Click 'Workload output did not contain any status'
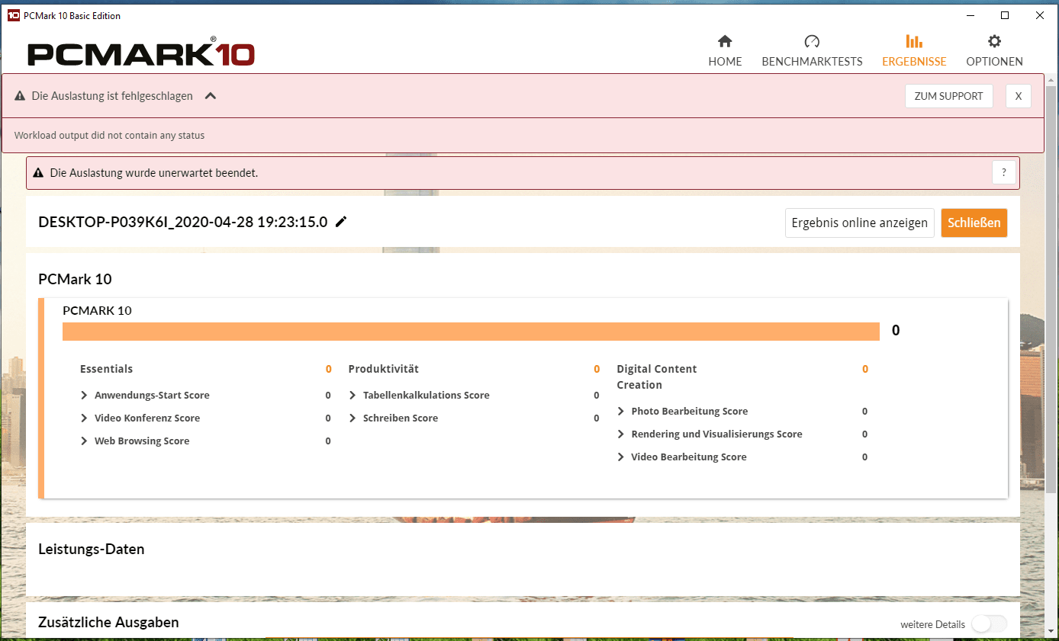The image size is (1059, 641). (x=110, y=136)
